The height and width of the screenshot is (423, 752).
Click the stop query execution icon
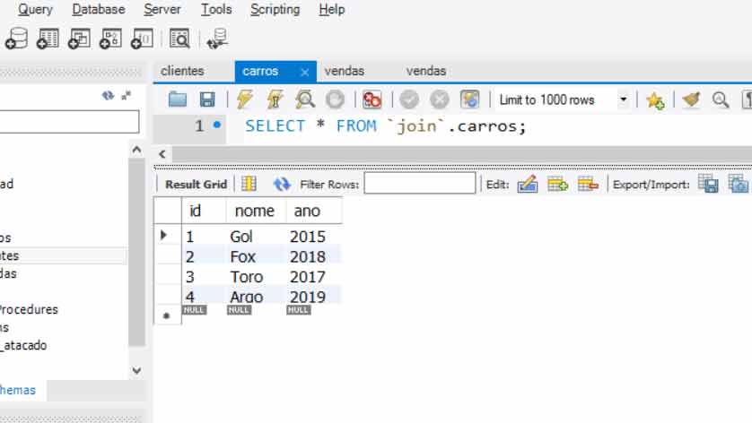(x=335, y=99)
